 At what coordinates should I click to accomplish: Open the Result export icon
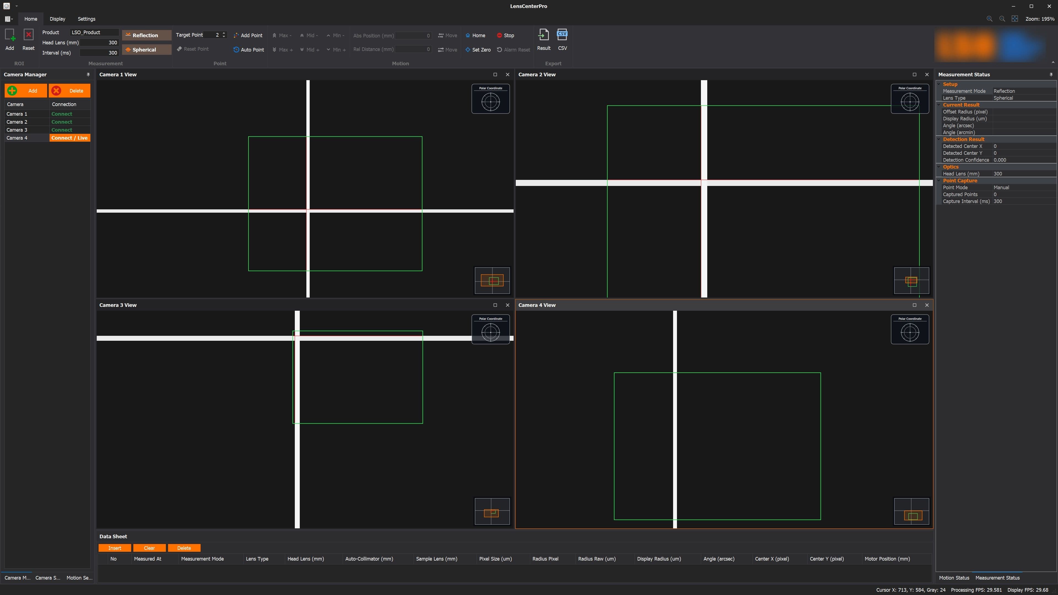coord(543,35)
